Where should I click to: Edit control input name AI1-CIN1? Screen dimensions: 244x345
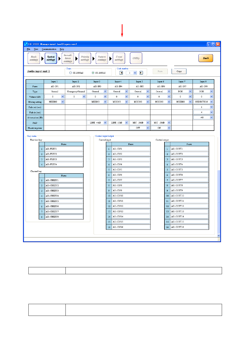click(131, 149)
